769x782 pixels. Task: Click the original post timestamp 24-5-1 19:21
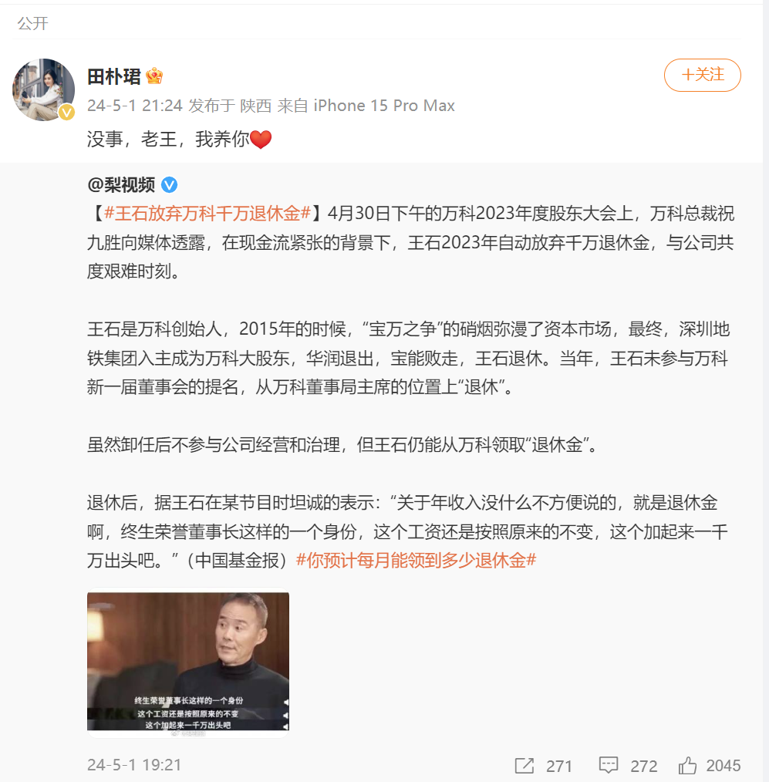click(x=134, y=764)
